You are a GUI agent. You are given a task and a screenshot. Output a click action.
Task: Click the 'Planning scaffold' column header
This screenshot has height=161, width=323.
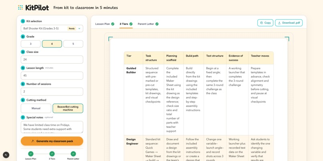click(x=174, y=58)
